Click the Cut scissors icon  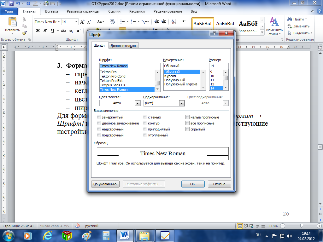(24, 19)
